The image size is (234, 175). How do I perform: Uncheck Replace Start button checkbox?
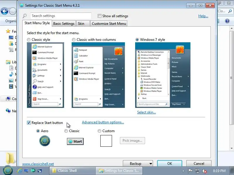(29, 123)
